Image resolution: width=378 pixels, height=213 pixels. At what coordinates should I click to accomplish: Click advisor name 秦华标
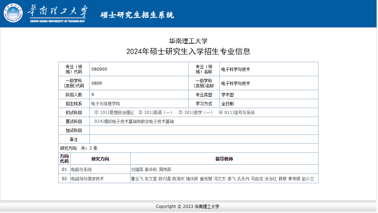point(151,170)
